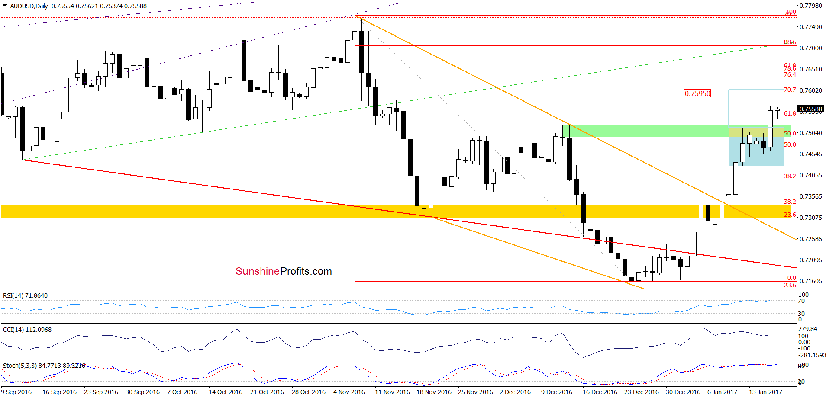Image resolution: width=826 pixels, height=398 pixels.
Task: Click the AUDUSD,Daily chart title
Action: [x=29, y=6]
